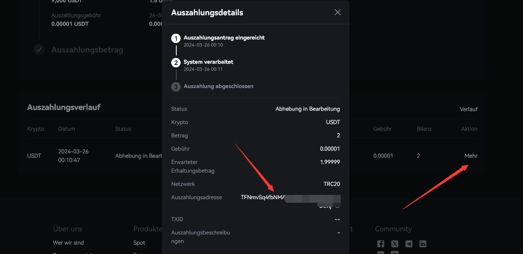The image size is (523, 254).
Task: Click the Krypto column header
Action: [36, 129]
